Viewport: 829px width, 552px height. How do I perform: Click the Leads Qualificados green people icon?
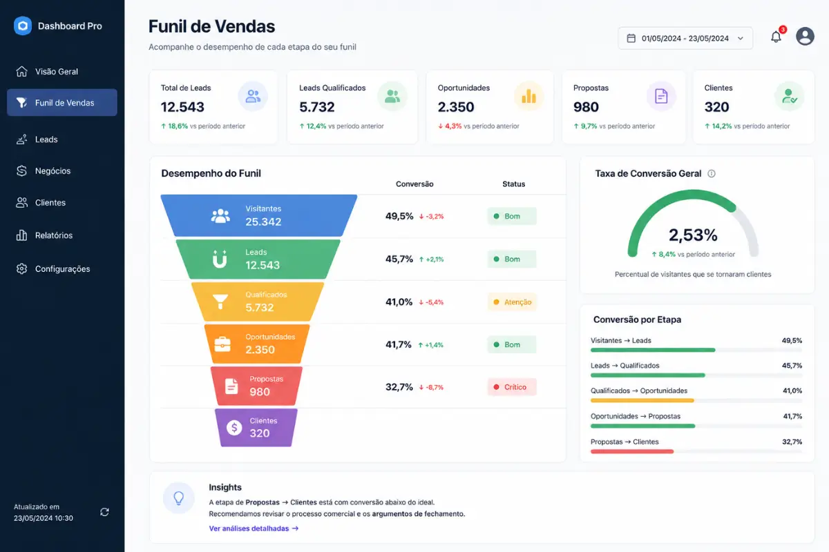pyautogui.click(x=392, y=96)
